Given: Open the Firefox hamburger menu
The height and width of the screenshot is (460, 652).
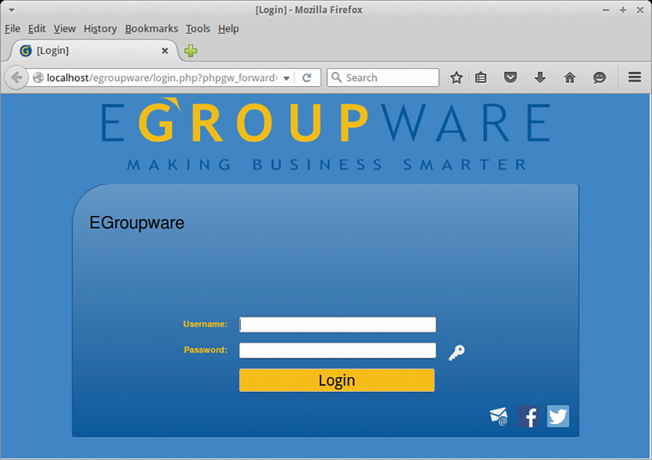Looking at the screenshot, I should point(634,77).
